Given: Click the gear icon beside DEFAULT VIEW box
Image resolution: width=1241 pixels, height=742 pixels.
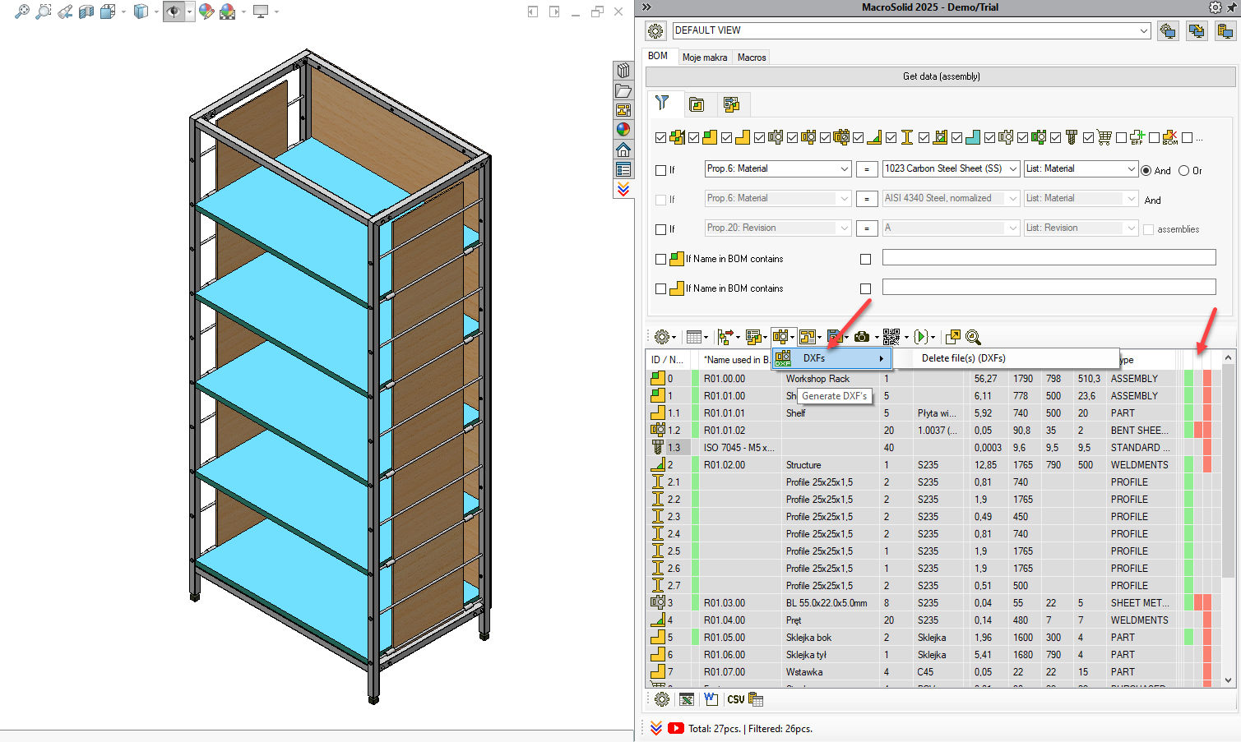Looking at the screenshot, I should coord(655,31).
